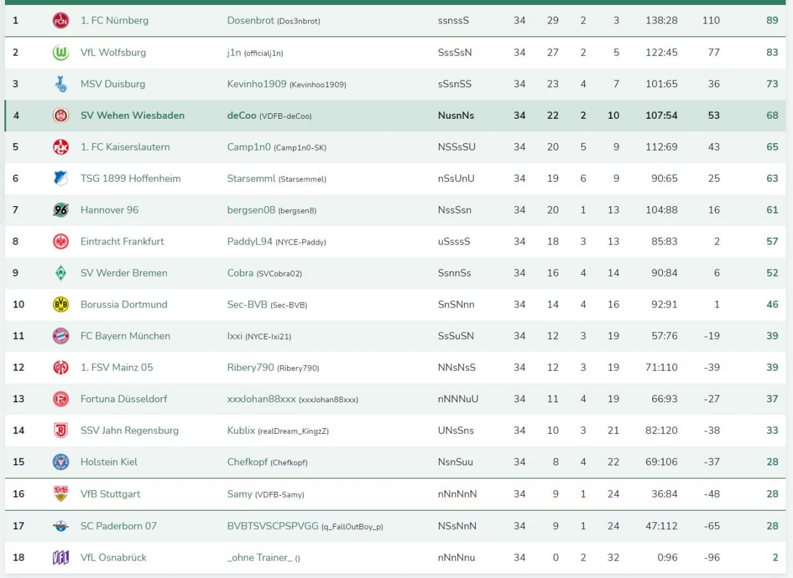Open the SV Wehen Wiesbaden team page
Image resolution: width=793 pixels, height=578 pixels.
[x=132, y=116]
